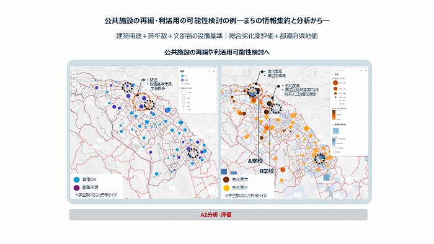
Task: Open the basemap grid icon in left map toolbar
Action: click(x=74, y=78)
